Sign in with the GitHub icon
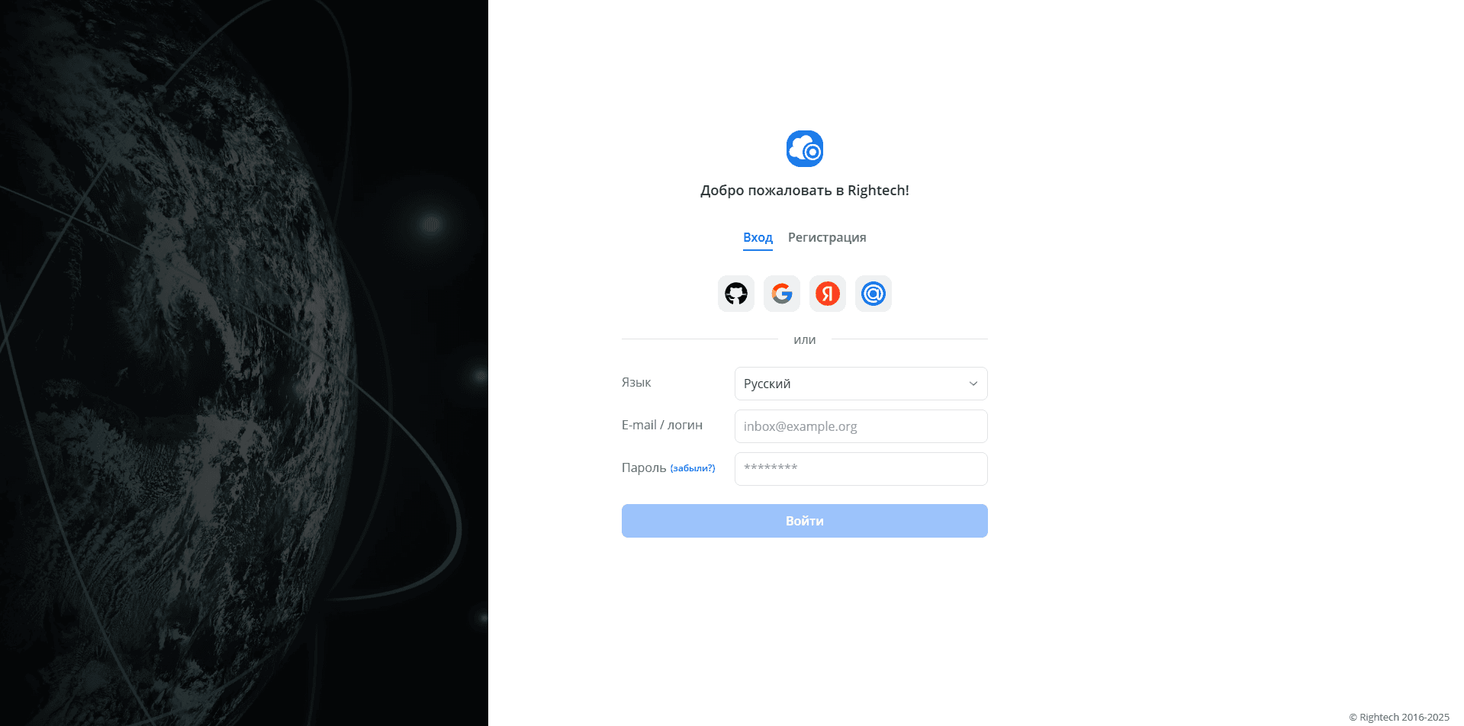 point(735,294)
